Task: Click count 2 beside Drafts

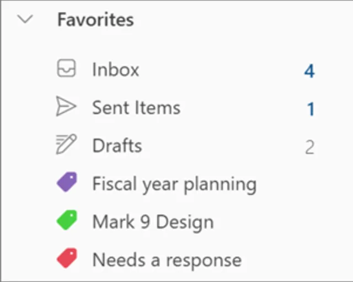Action: (309, 147)
